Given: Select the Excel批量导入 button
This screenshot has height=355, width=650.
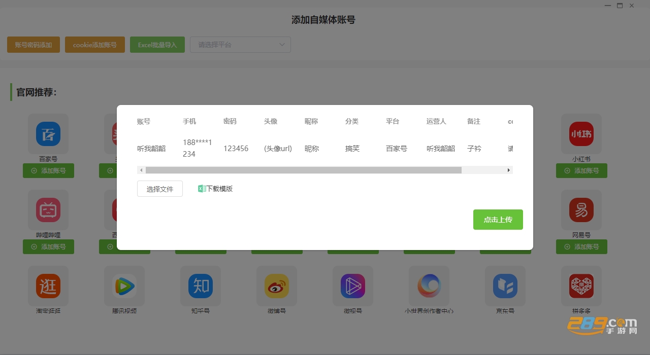Looking at the screenshot, I should pos(157,45).
